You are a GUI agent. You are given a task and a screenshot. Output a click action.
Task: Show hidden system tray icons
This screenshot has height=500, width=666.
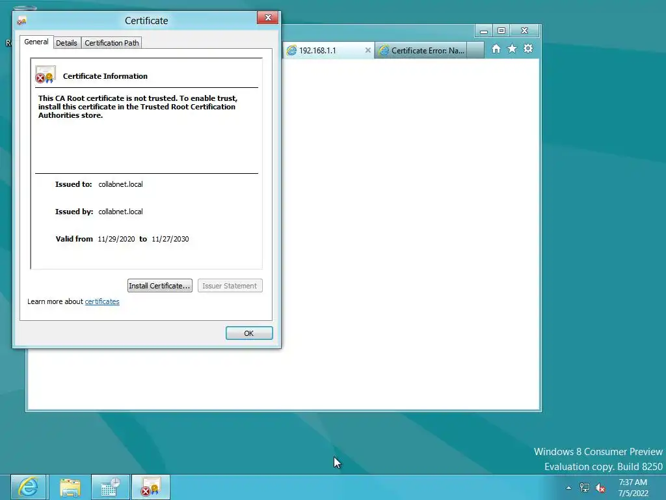pos(568,488)
